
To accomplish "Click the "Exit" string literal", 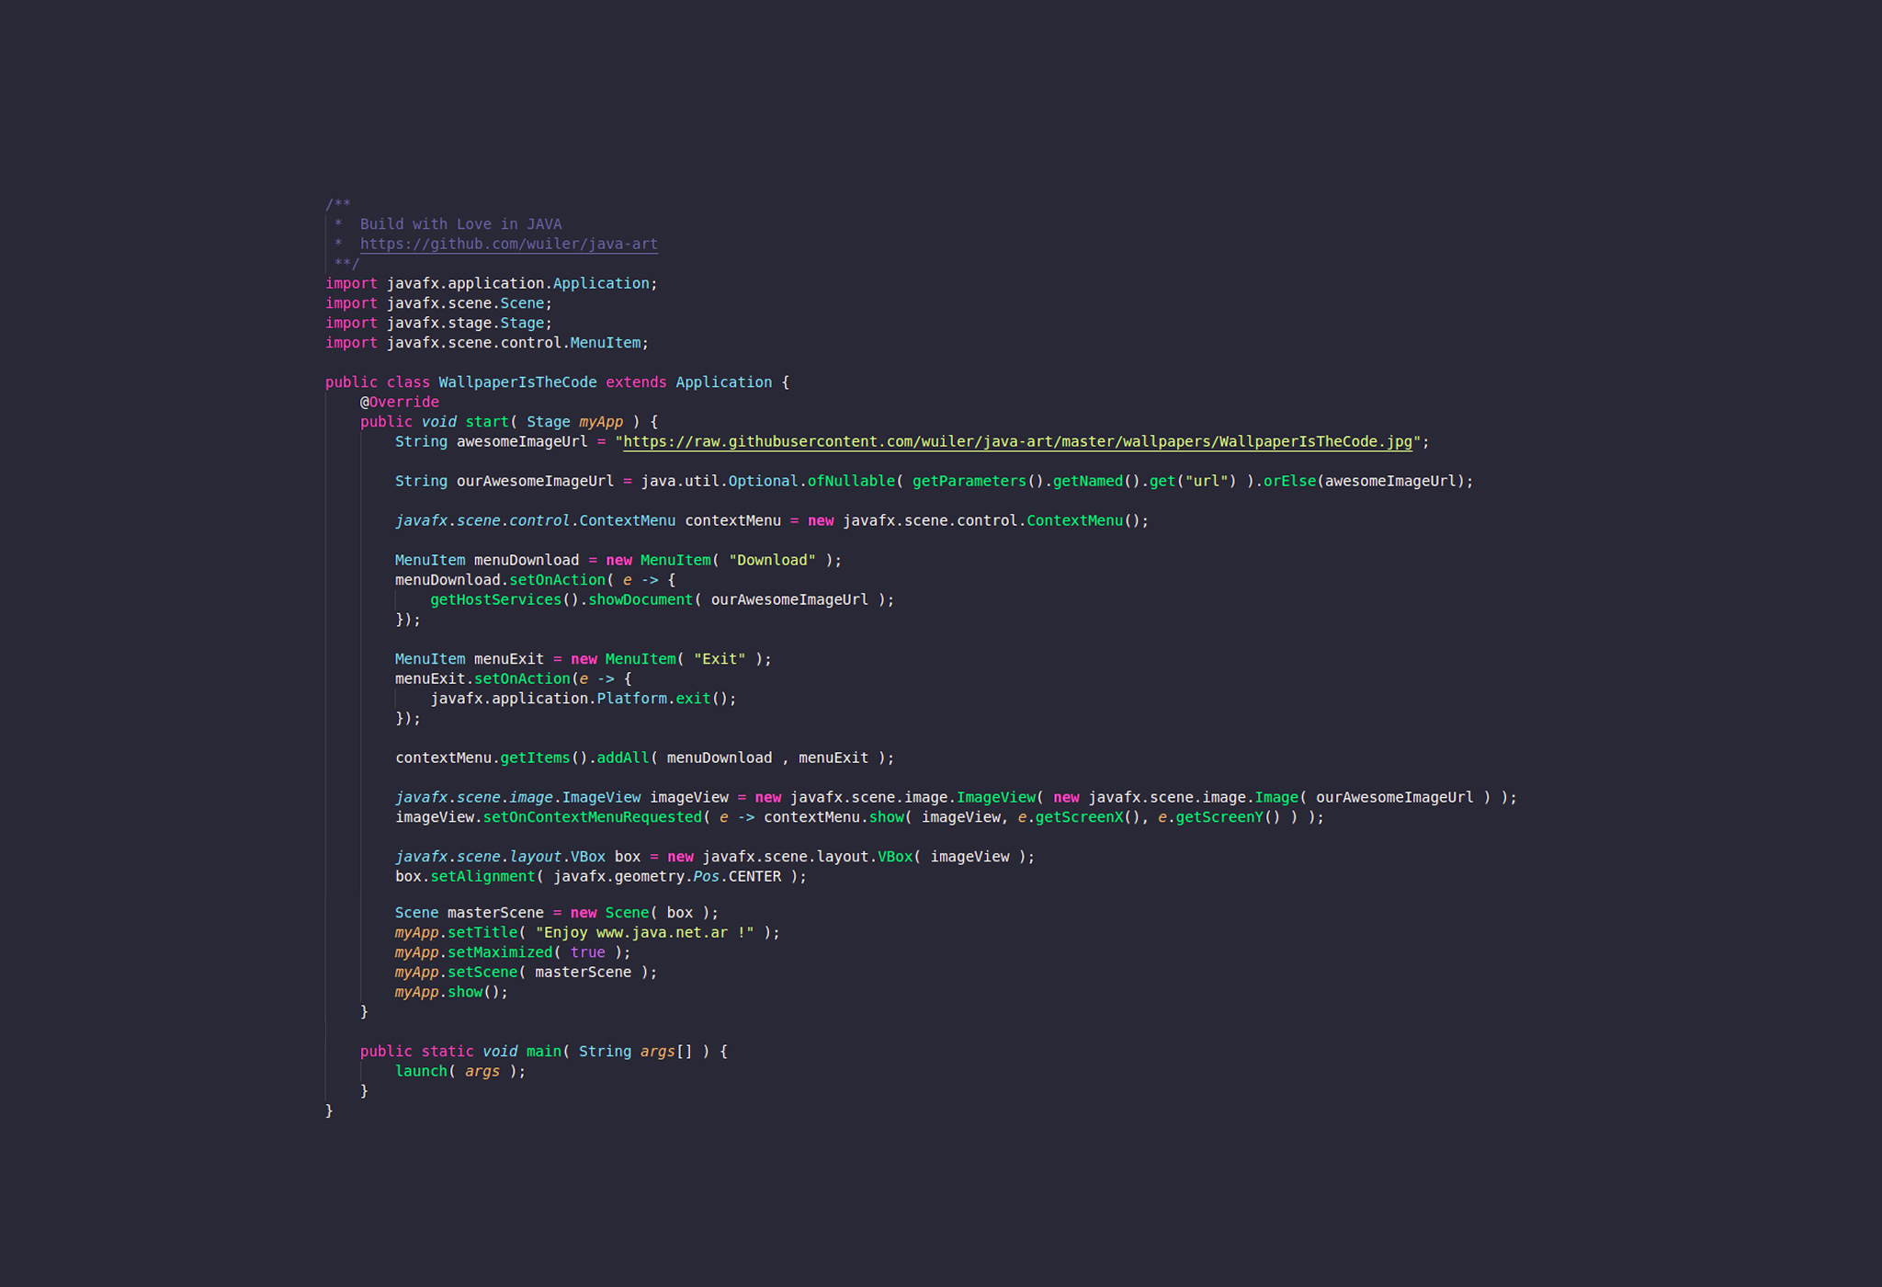I will tap(720, 659).
